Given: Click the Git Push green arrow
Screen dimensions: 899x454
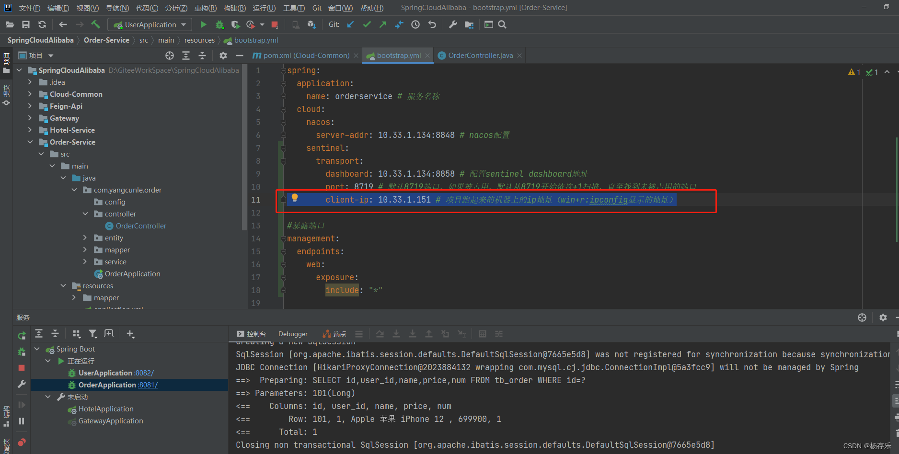Looking at the screenshot, I should click(x=382, y=24).
